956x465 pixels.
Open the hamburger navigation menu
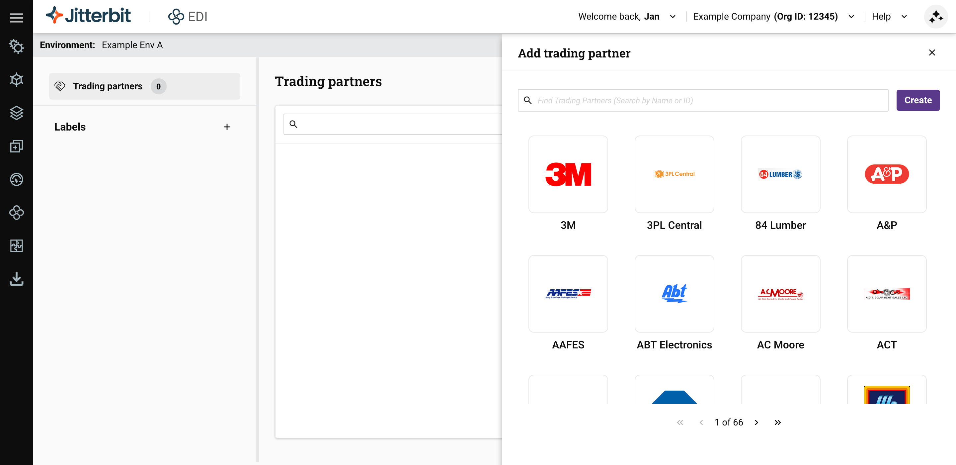(x=16, y=17)
